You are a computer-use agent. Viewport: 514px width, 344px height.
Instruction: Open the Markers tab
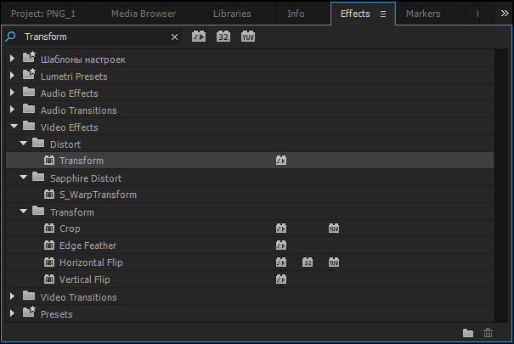click(423, 14)
